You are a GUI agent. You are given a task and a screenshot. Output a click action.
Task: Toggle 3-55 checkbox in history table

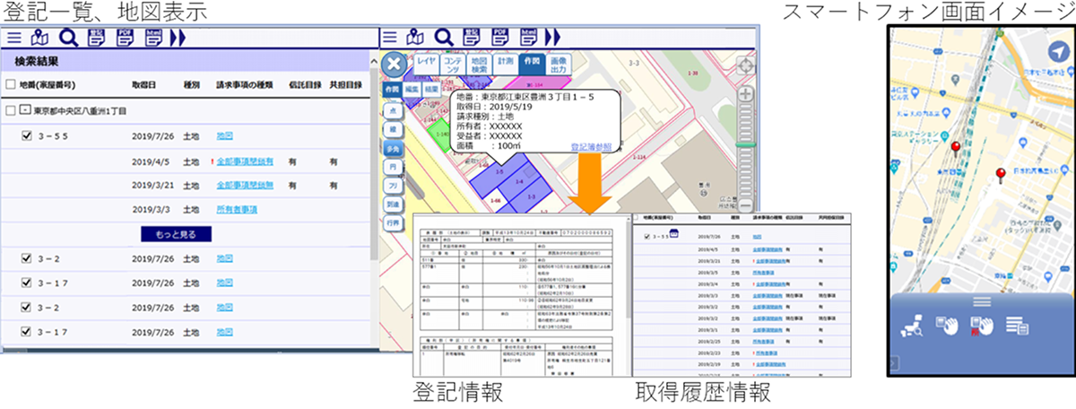click(x=647, y=237)
